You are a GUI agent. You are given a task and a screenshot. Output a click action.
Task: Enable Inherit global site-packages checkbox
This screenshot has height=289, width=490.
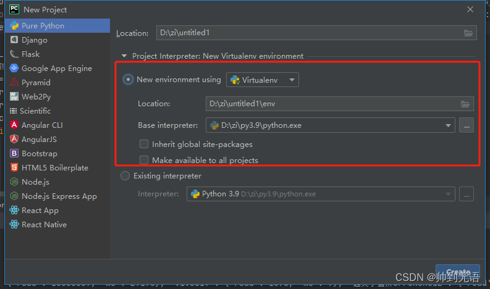point(144,144)
